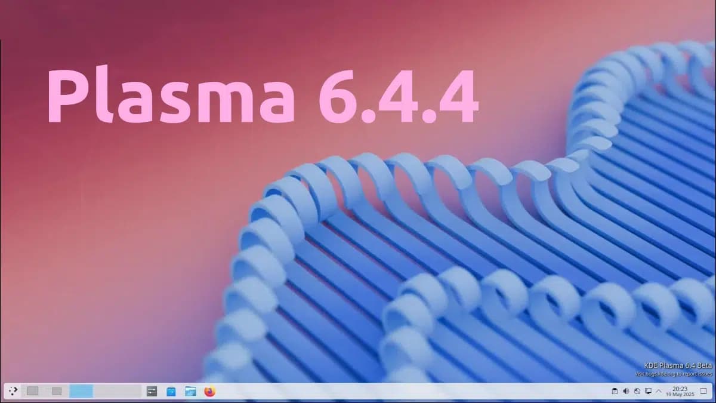Open the KDE application launcher
716x403 pixels.
pyautogui.click(x=13, y=391)
